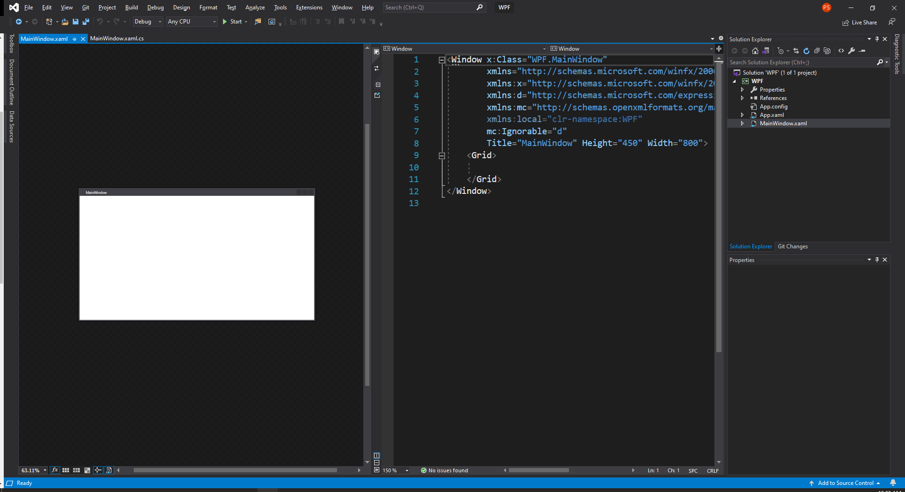Toggle Preview Selected Items in Solution Explorer
The height and width of the screenshot is (492, 905).
(862, 51)
